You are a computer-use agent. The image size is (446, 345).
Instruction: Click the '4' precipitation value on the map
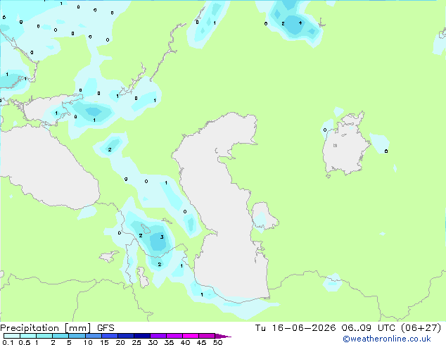pyautogui.click(x=300, y=23)
